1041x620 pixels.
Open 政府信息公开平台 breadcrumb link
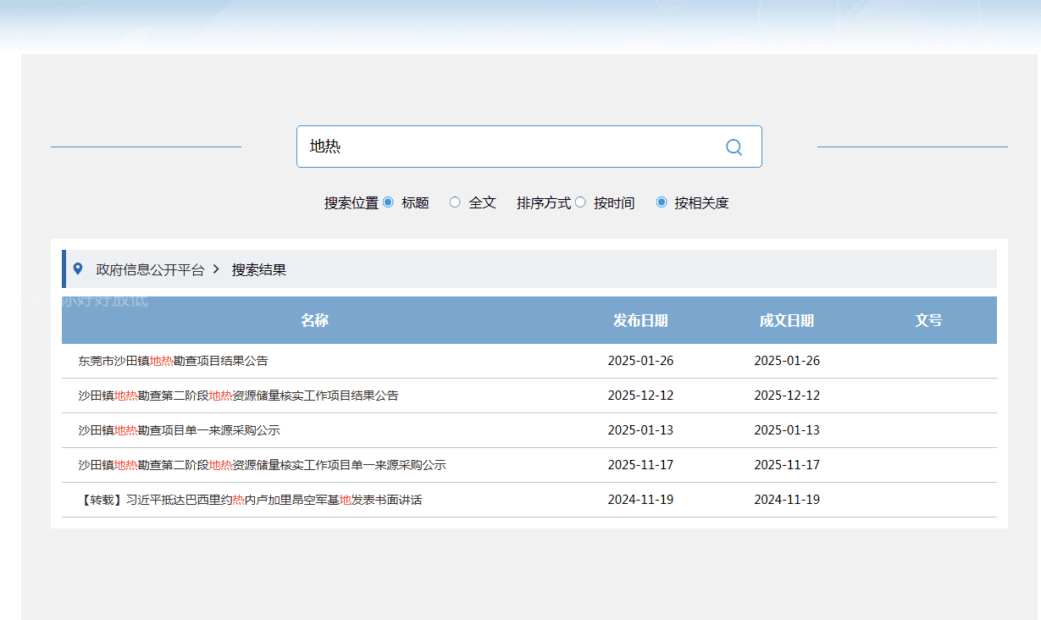click(x=150, y=270)
